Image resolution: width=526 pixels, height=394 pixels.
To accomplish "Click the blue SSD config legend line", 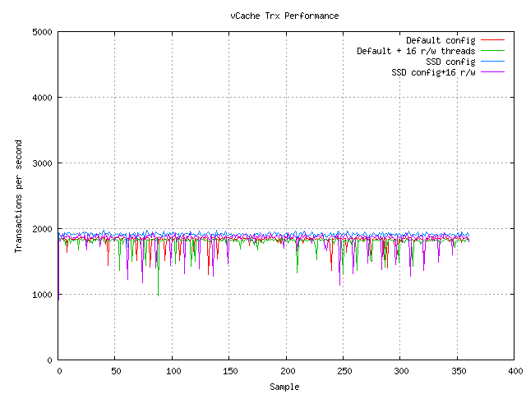I will (491, 62).
